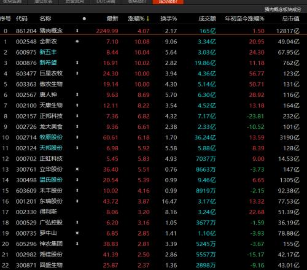Select stock name 回盛生物
This screenshot has width=307, height=270.
(x=51, y=265)
